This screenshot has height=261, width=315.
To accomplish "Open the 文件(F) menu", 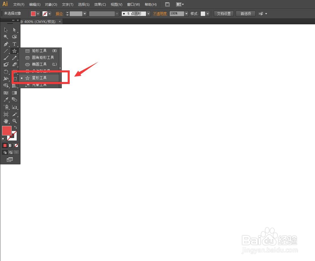I will tap(19, 5).
